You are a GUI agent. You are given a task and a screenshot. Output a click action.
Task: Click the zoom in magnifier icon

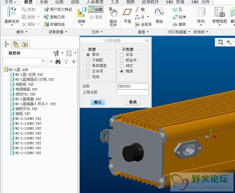229,43
